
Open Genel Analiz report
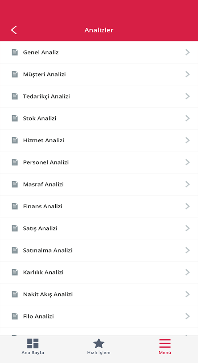[x=99, y=52]
